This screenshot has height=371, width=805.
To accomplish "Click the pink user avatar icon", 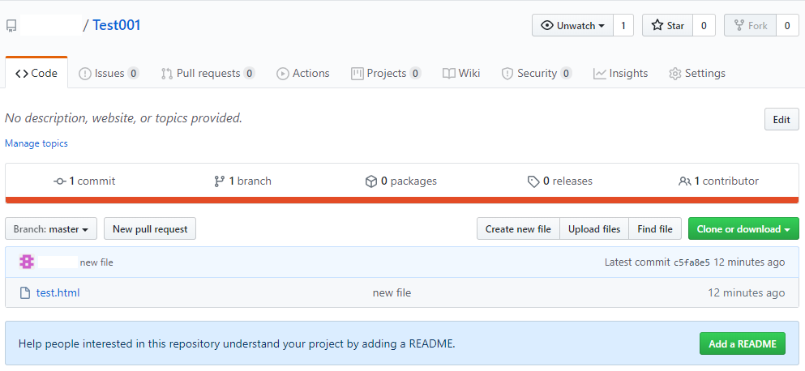I will 27,262.
